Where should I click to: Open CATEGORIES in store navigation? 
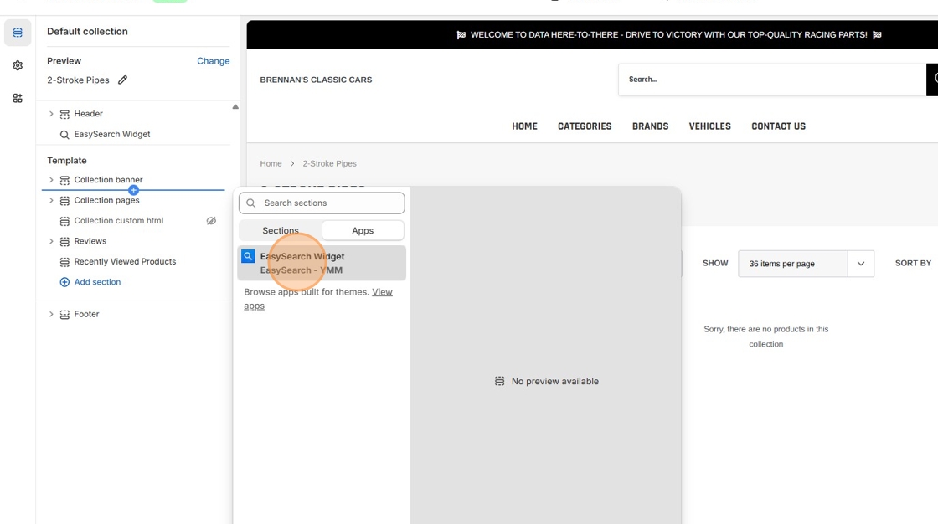585,126
